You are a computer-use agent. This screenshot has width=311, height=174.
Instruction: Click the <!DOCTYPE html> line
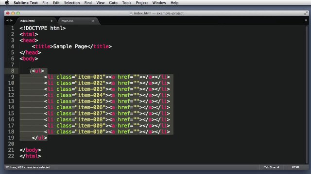pyautogui.click(x=43, y=28)
